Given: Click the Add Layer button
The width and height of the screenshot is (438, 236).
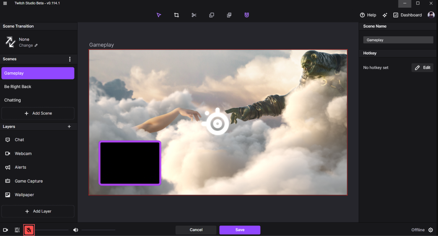Looking at the screenshot, I should pyautogui.click(x=38, y=212).
